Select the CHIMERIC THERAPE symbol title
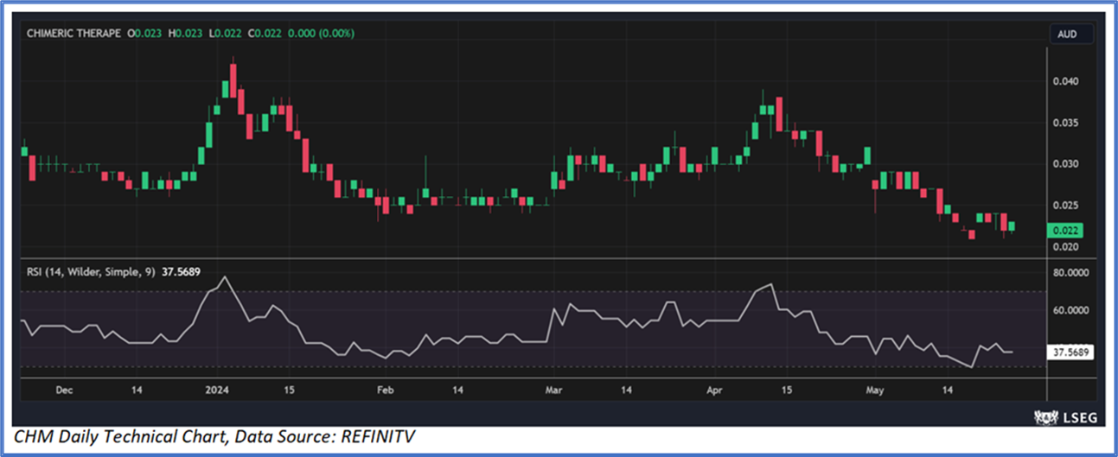This screenshot has height=457, width=1118. coord(74,34)
